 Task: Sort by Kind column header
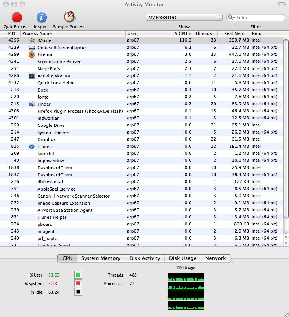(267, 33)
